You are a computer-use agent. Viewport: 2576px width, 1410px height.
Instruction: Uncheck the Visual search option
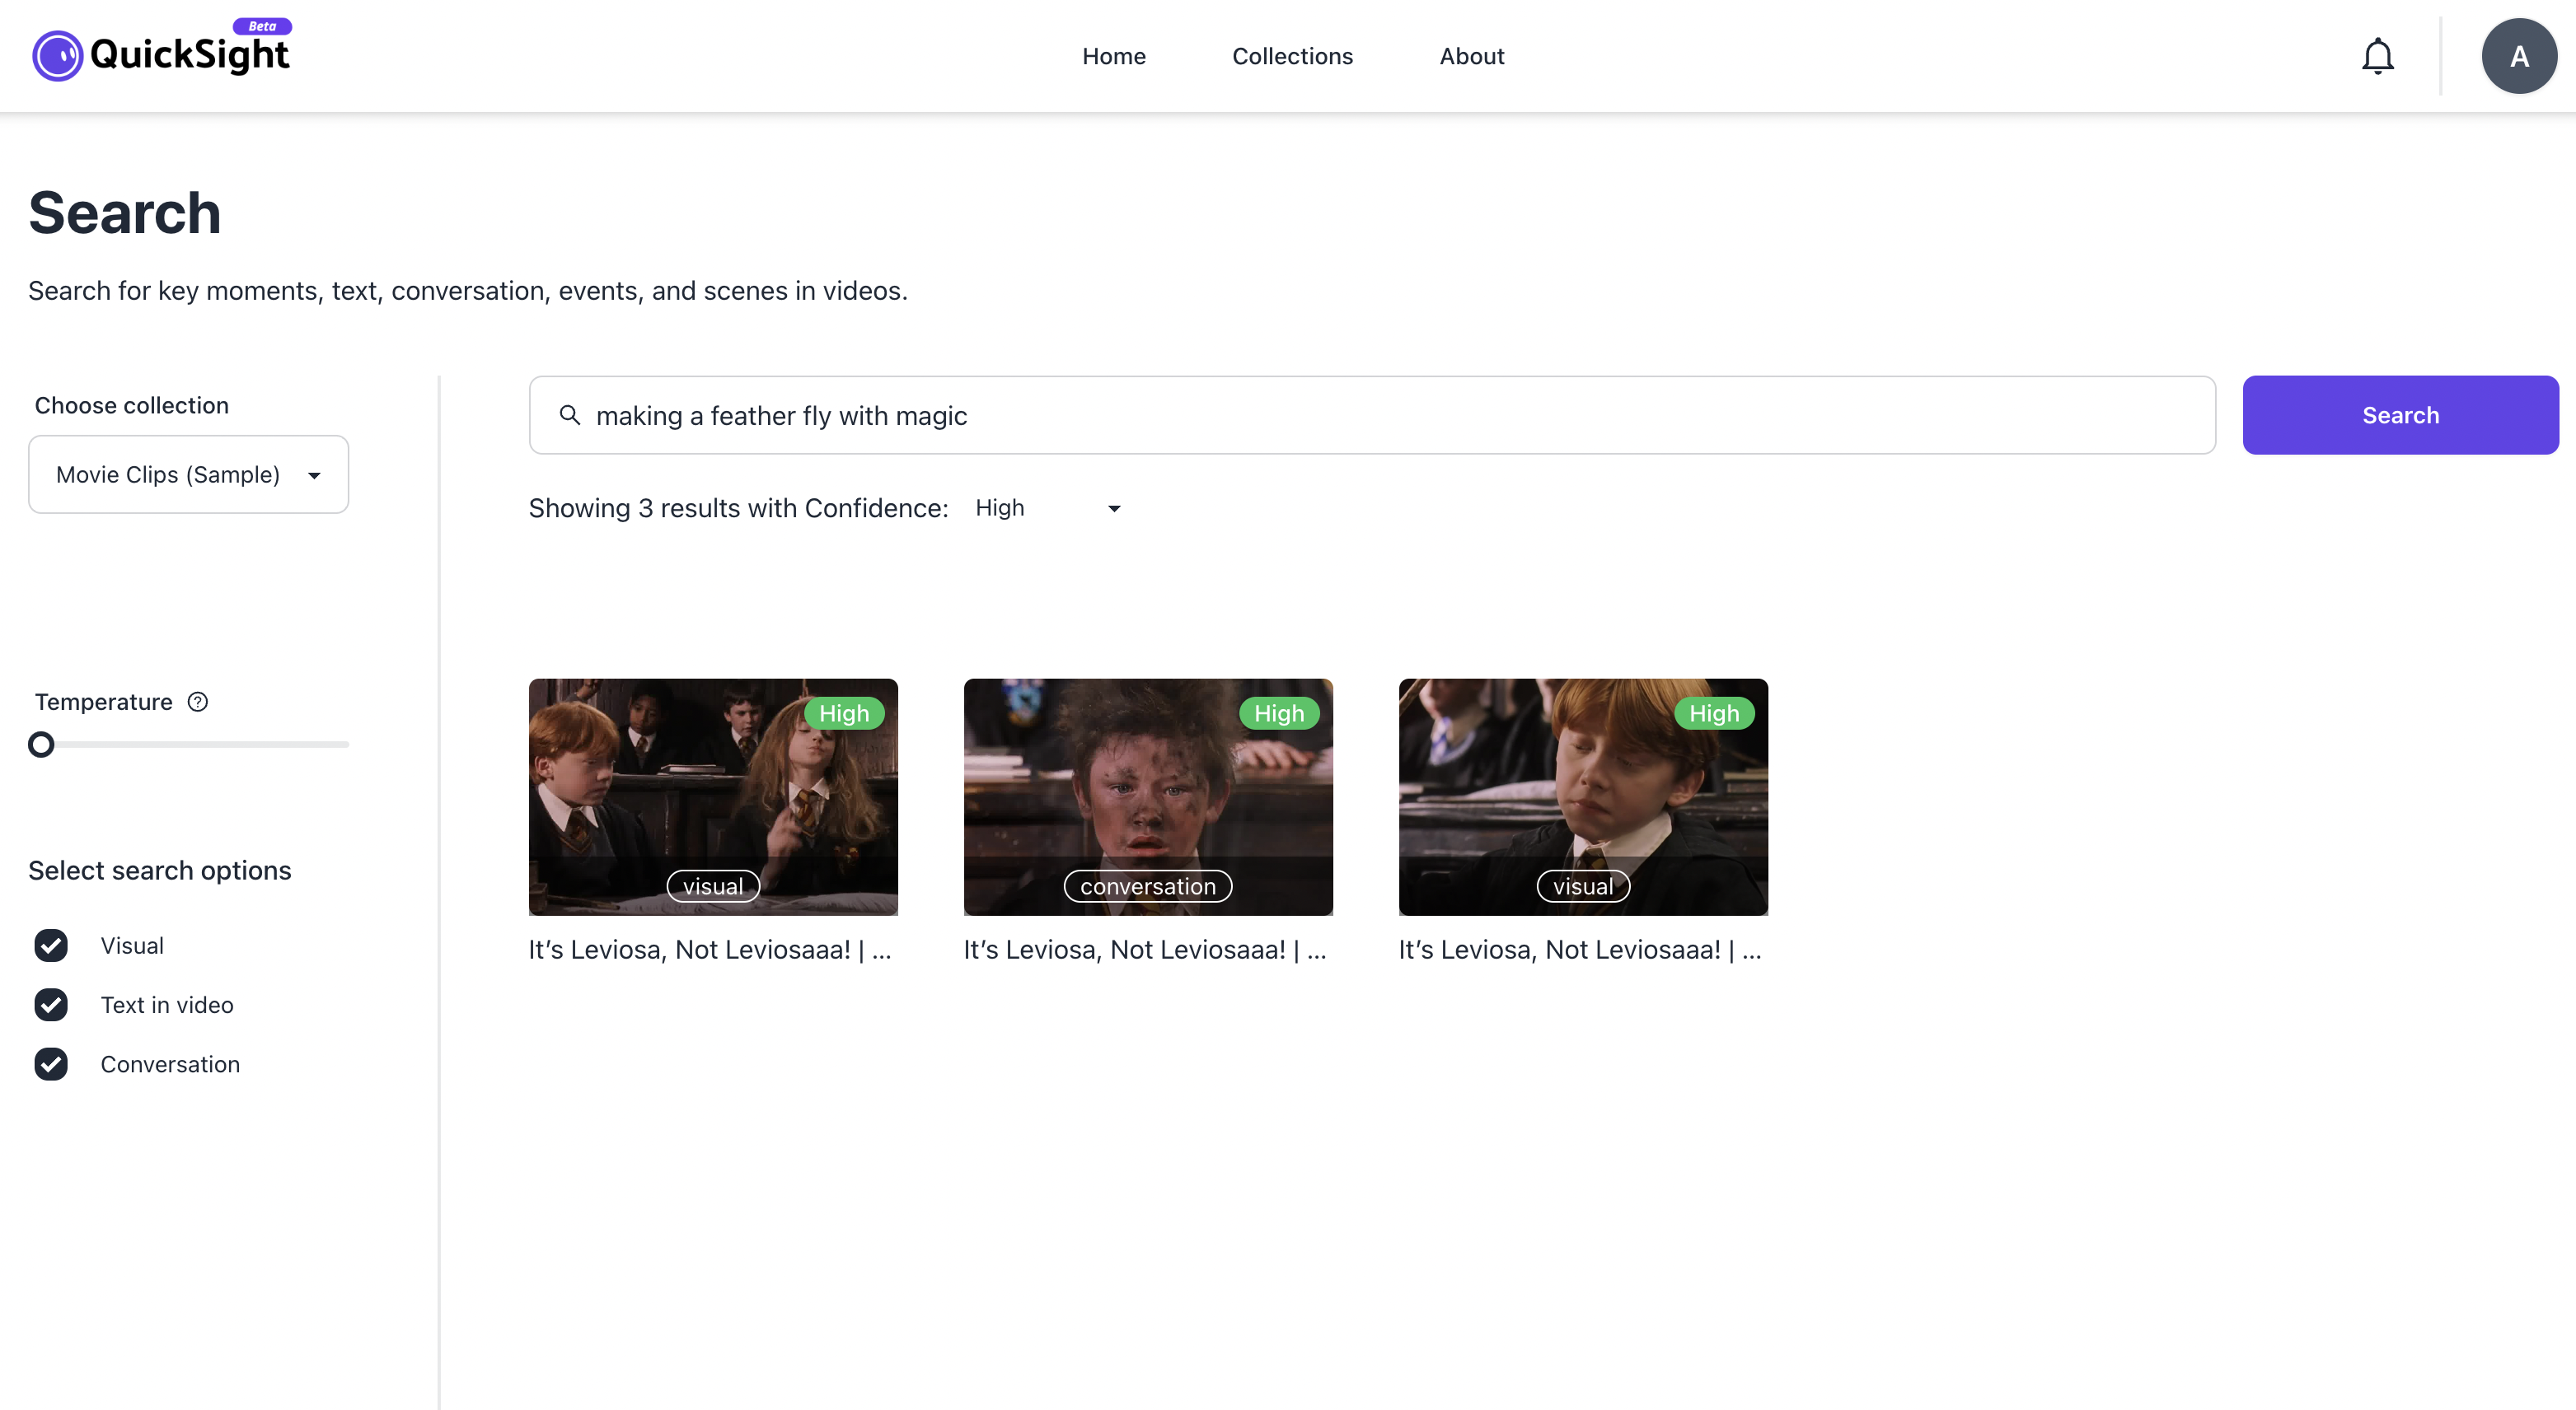coord(51,945)
